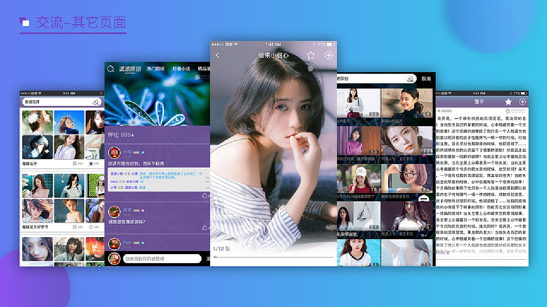This screenshot has height=307, width=547.
Task: Tap the plus circle icon on 覆手 screen
Action: tap(522, 102)
